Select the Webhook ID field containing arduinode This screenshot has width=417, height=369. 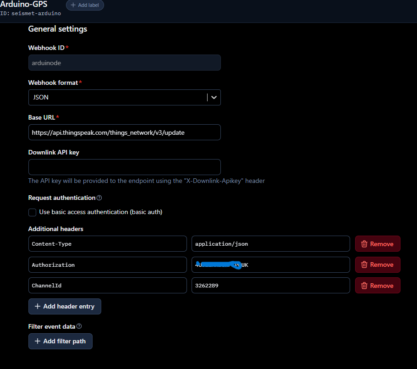click(x=124, y=63)
